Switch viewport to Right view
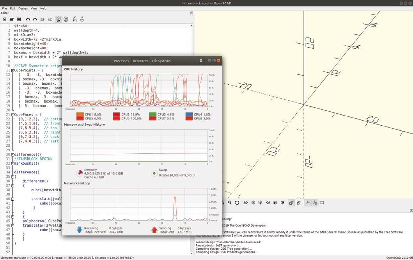 [x=246, y=203]
